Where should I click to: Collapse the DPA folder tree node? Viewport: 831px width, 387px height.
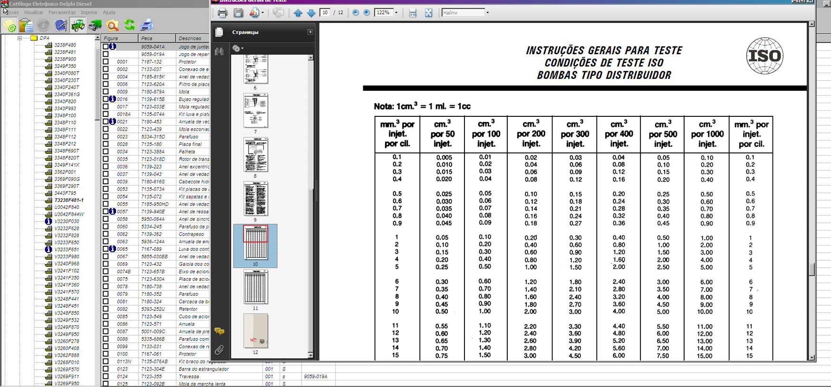[x=20, y=38]
